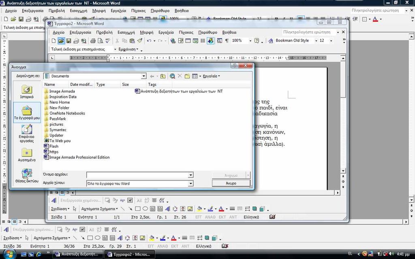The width and height of the screenshot is (415, 259).
Task: Toggle the Drawing toolbar button in Έγγραφο2
Action: tap(210, 41)
